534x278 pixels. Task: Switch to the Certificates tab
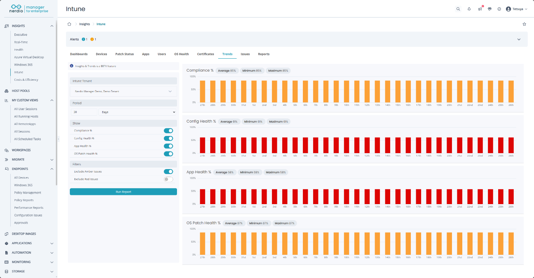tap(206, 54)
